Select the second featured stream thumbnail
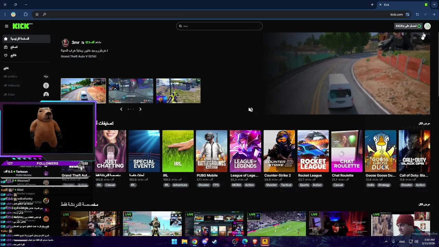Screen dimensions: 439x247 point(131,91)
